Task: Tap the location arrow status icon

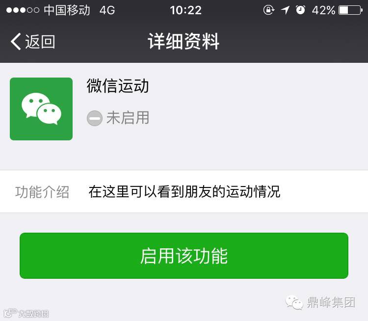Action: click(285, 10)
